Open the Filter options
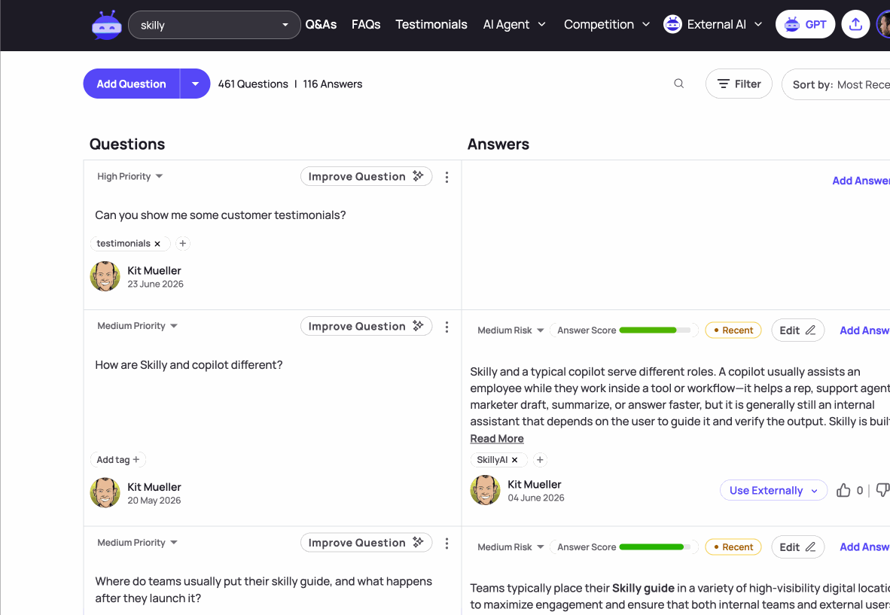This screenshot has width=890, height=615. click(739, 84)
